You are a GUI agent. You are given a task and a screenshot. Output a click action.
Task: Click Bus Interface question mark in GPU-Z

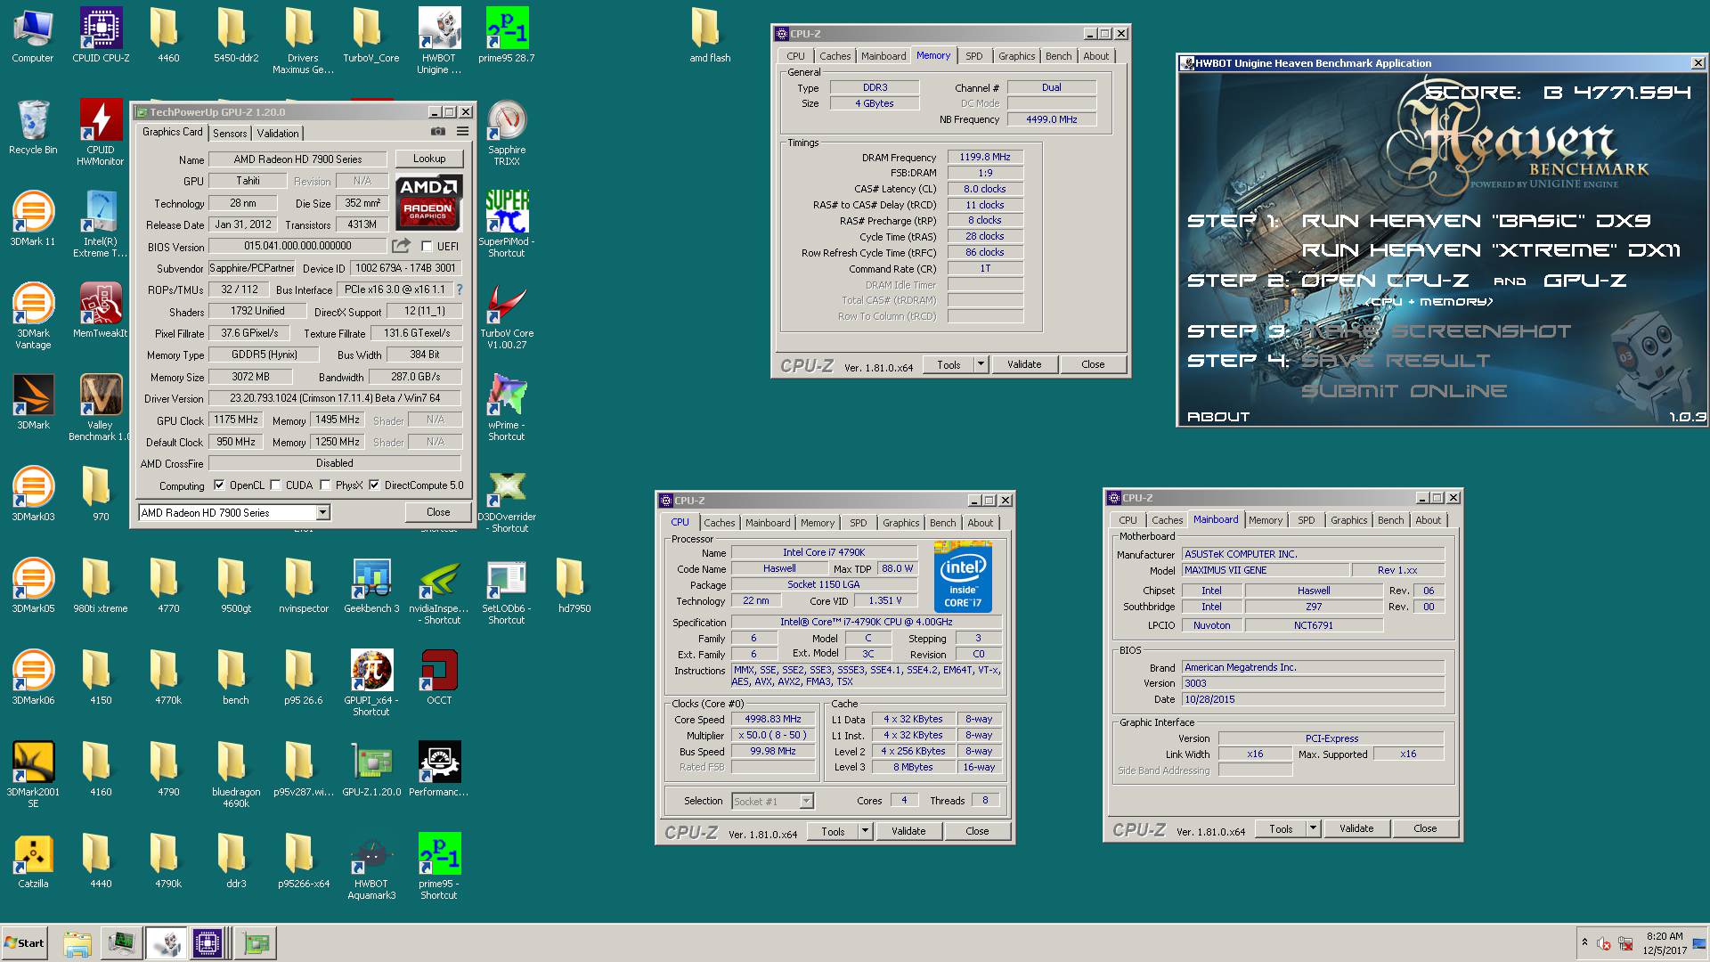point(460,289)
